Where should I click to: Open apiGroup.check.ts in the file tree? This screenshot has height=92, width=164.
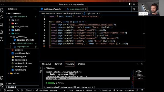point(22,40)
